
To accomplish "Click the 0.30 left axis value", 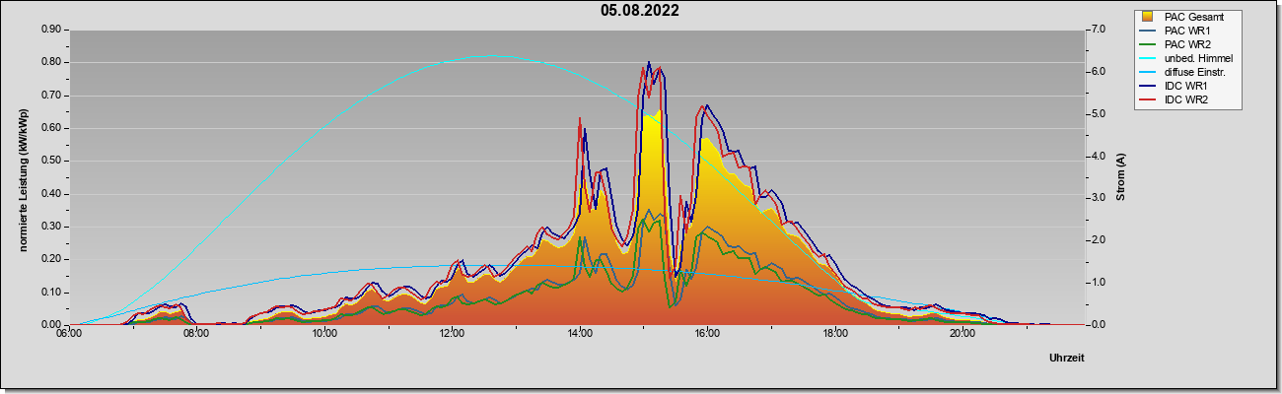I will tap(51, 227).
